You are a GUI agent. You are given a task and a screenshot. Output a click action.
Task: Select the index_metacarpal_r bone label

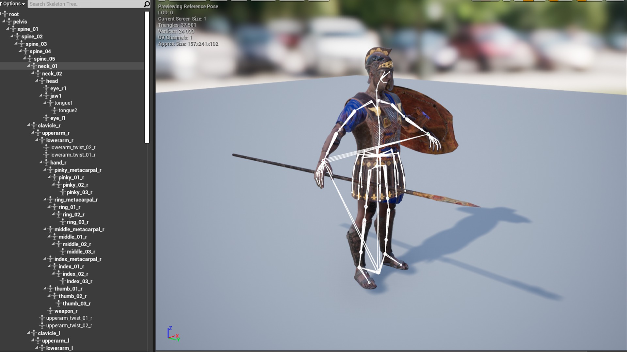point(78,259)
